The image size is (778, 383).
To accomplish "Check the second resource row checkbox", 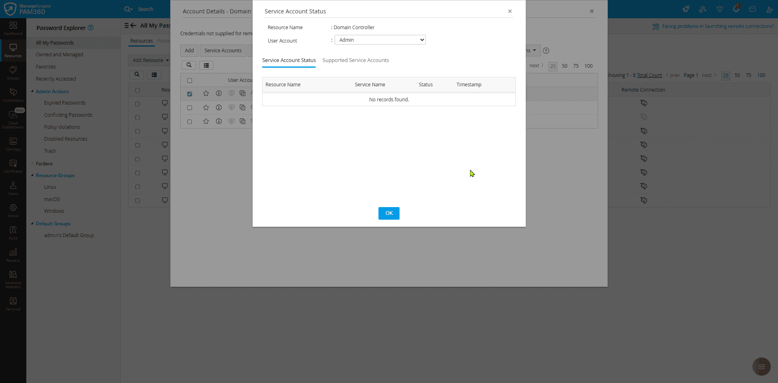I will coord(190,107).
